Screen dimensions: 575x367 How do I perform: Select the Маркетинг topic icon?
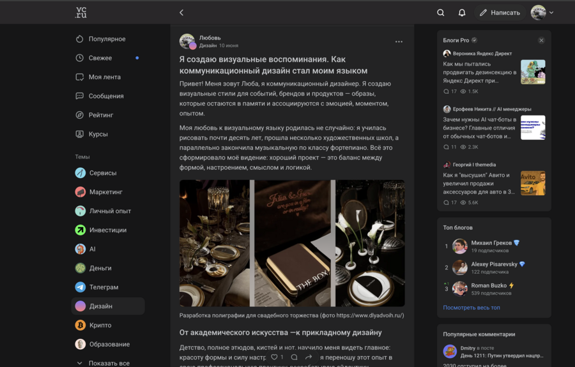80,192
